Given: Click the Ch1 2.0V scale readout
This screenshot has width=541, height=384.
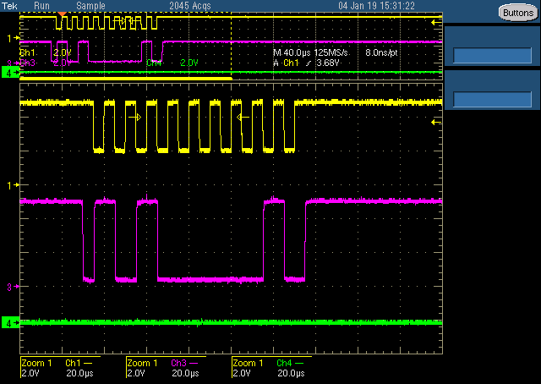Looking at the screenshot, I should coord(46,52).
